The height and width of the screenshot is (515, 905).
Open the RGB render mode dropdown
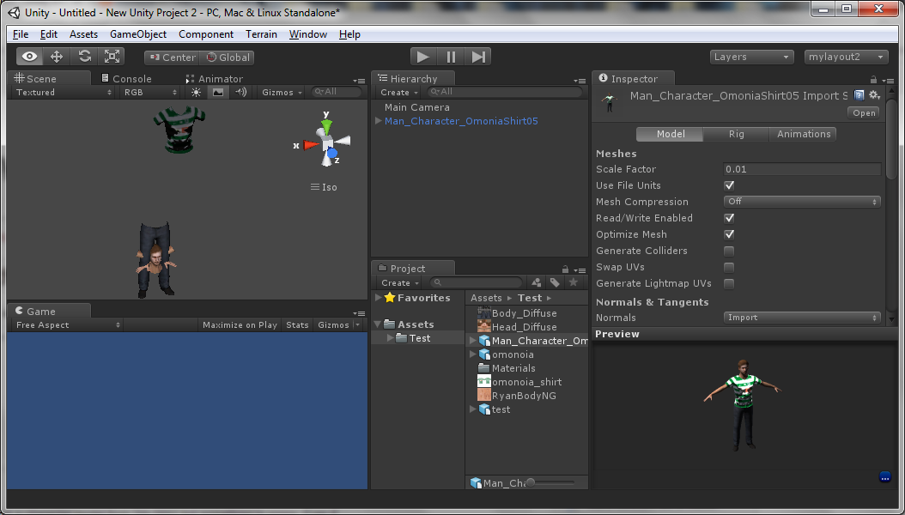150,93
